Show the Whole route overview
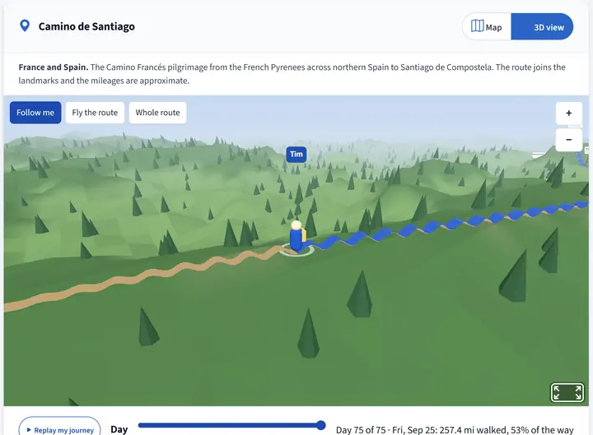593x435 pixels. 157,113
